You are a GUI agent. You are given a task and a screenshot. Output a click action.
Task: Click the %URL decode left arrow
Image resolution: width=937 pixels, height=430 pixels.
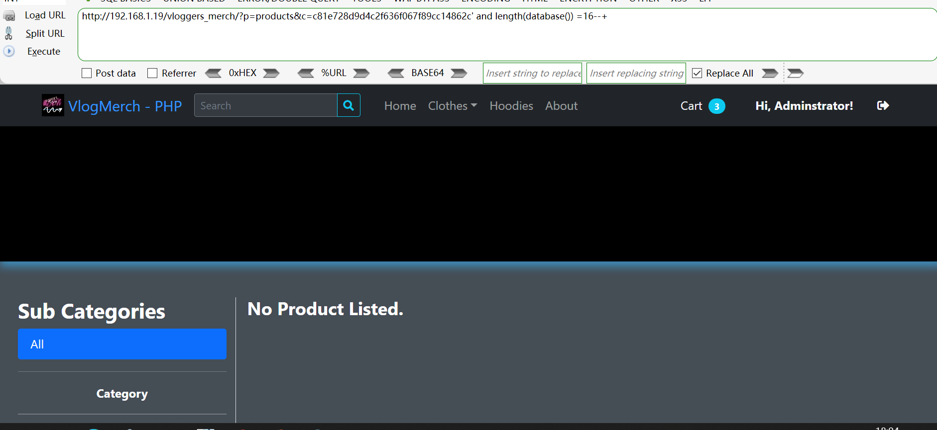(x=306, y=73)
